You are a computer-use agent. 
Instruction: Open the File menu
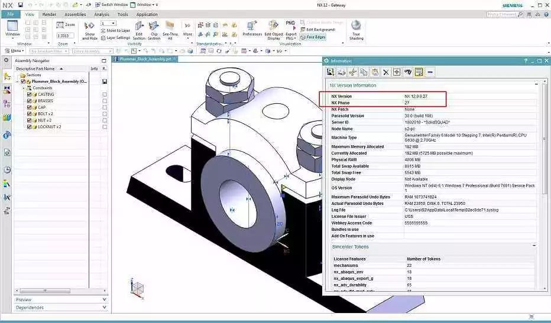pos(11,14)
